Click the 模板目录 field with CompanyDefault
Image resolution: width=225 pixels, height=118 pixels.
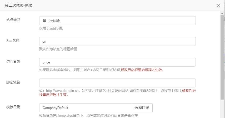click(x=85, y=108)
